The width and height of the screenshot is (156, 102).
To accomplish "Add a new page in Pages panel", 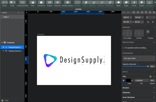I will click(x=18, y=13).
